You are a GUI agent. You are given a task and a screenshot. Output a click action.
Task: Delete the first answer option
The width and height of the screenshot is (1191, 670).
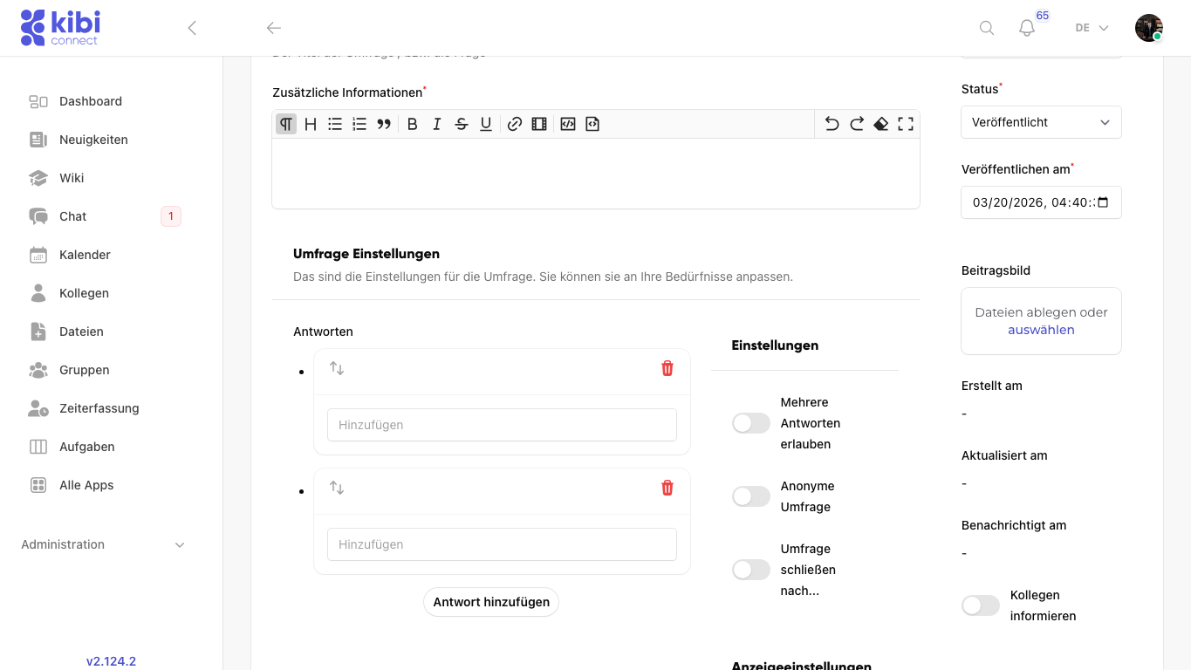point(667,368)
